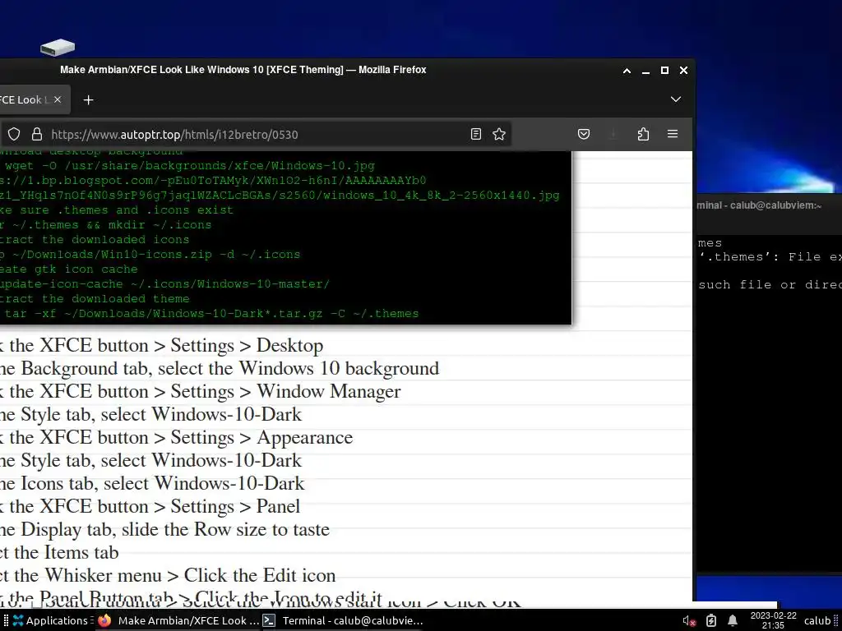Save page to Pocket
The width and height of the screenshot is (842, 631).
tap(584, 134)
